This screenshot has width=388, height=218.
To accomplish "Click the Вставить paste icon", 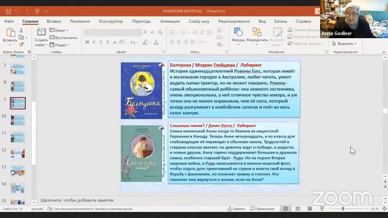I will click(10, 32).
